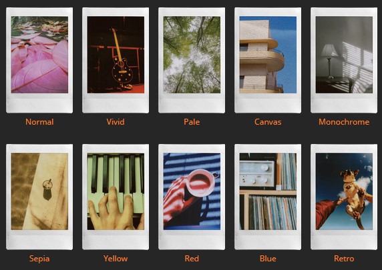Click the Canvas label
The height and width of the screenshot is (270, 382).
coord(268,122)
